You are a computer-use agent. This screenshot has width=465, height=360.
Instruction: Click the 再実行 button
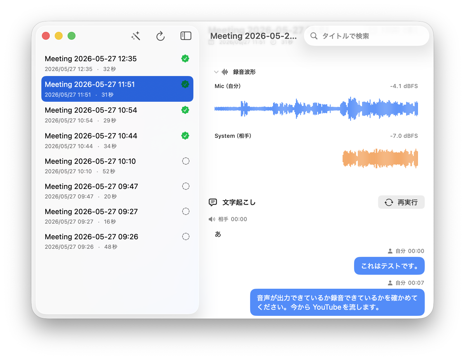pos(401,202)
